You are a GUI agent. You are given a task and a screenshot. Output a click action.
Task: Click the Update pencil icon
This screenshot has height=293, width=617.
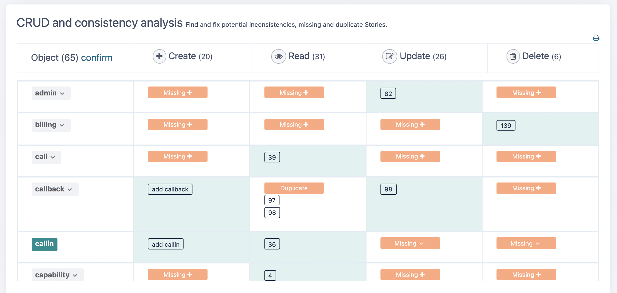pos(389,56)
